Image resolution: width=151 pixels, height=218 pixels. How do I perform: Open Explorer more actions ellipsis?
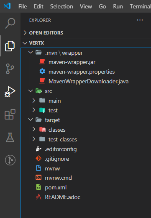[140, 20]
